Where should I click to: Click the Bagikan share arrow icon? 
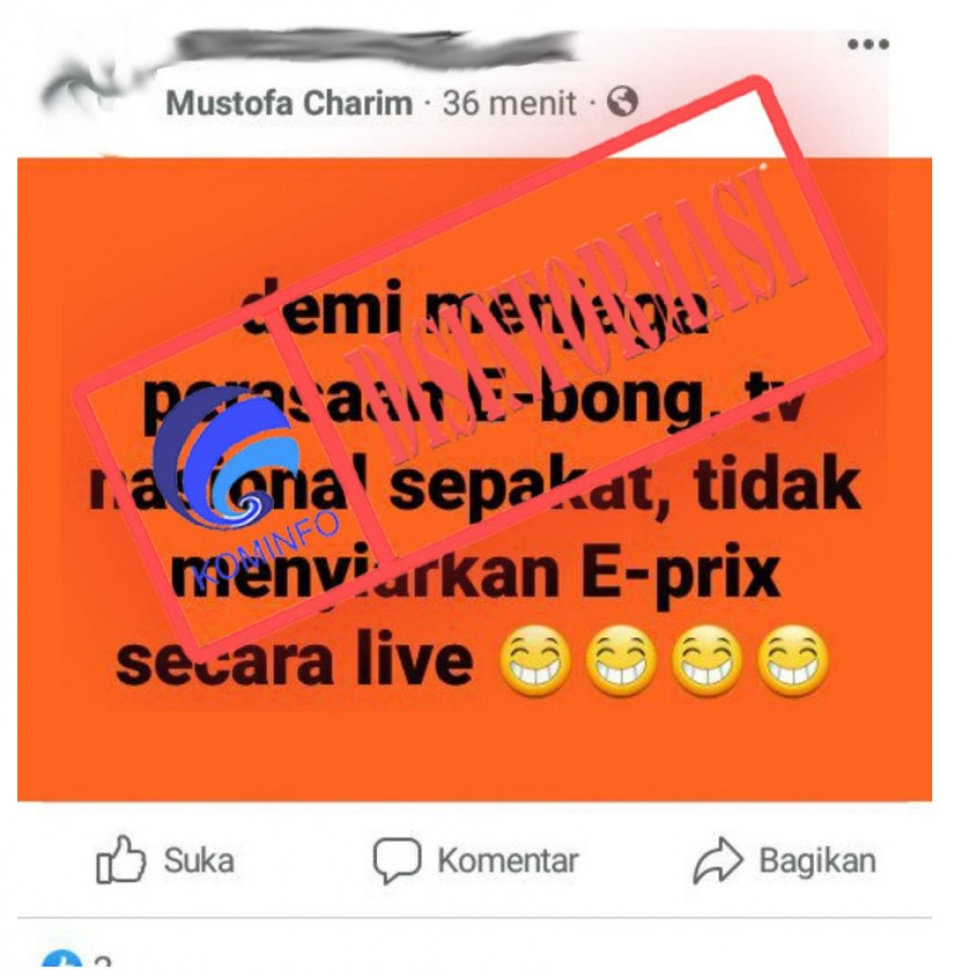click(717, 860)
